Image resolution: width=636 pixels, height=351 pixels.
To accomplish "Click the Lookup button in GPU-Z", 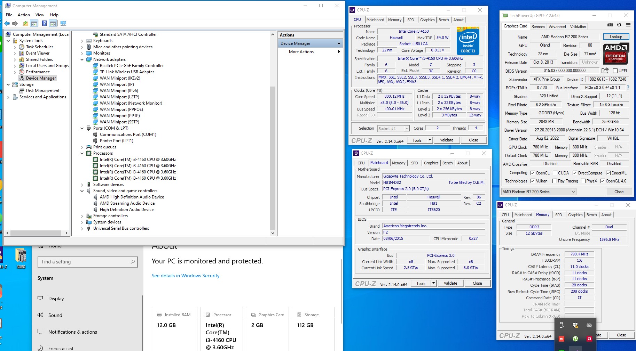I will (x=615, y=37).
